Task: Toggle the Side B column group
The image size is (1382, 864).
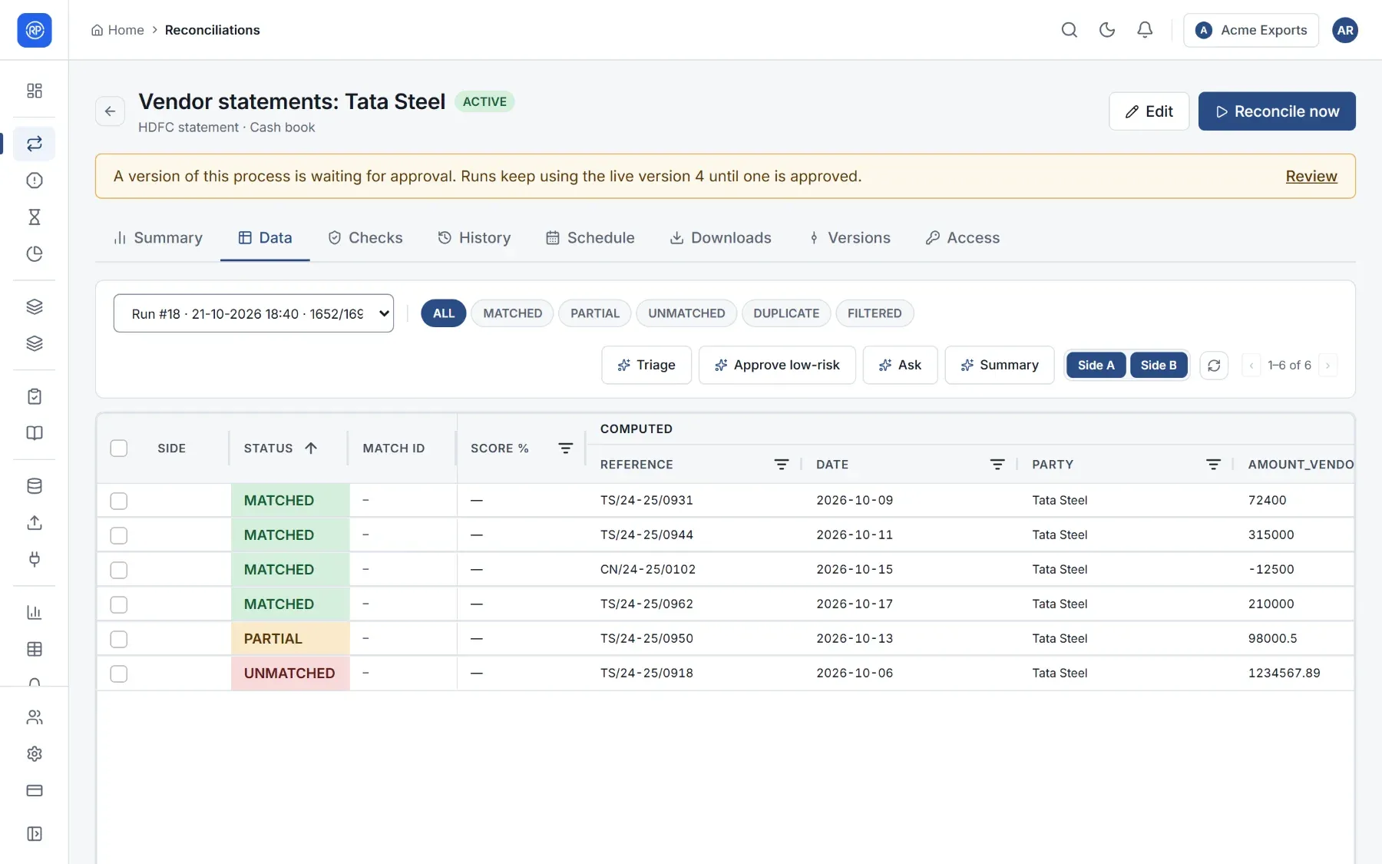Action: [1159, 366]
